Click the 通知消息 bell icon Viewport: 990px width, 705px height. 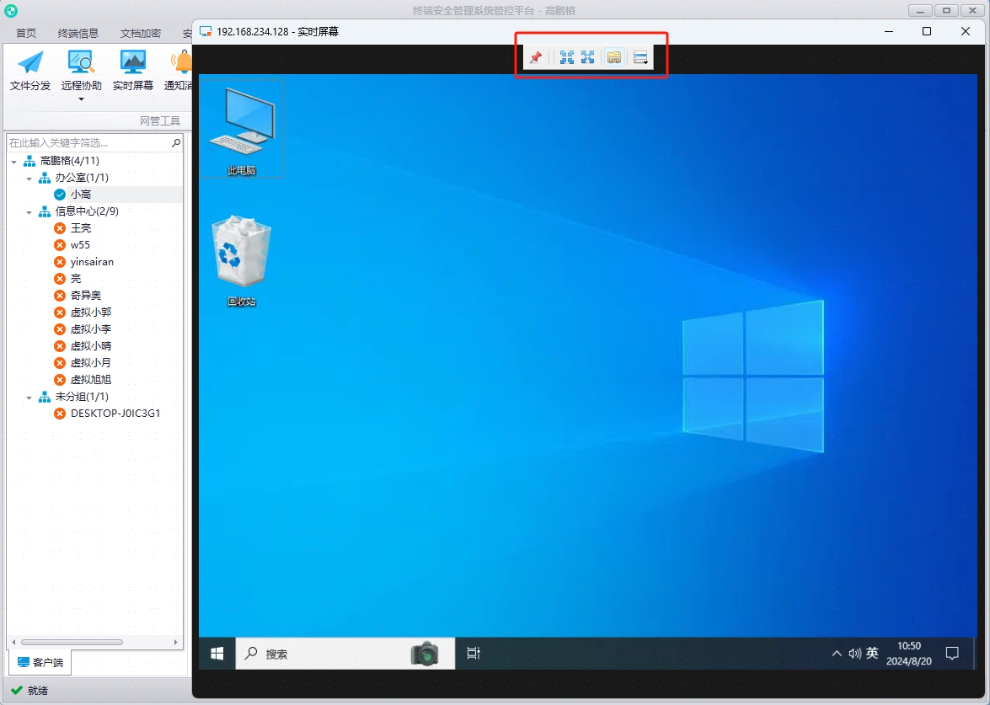(182, 63)
